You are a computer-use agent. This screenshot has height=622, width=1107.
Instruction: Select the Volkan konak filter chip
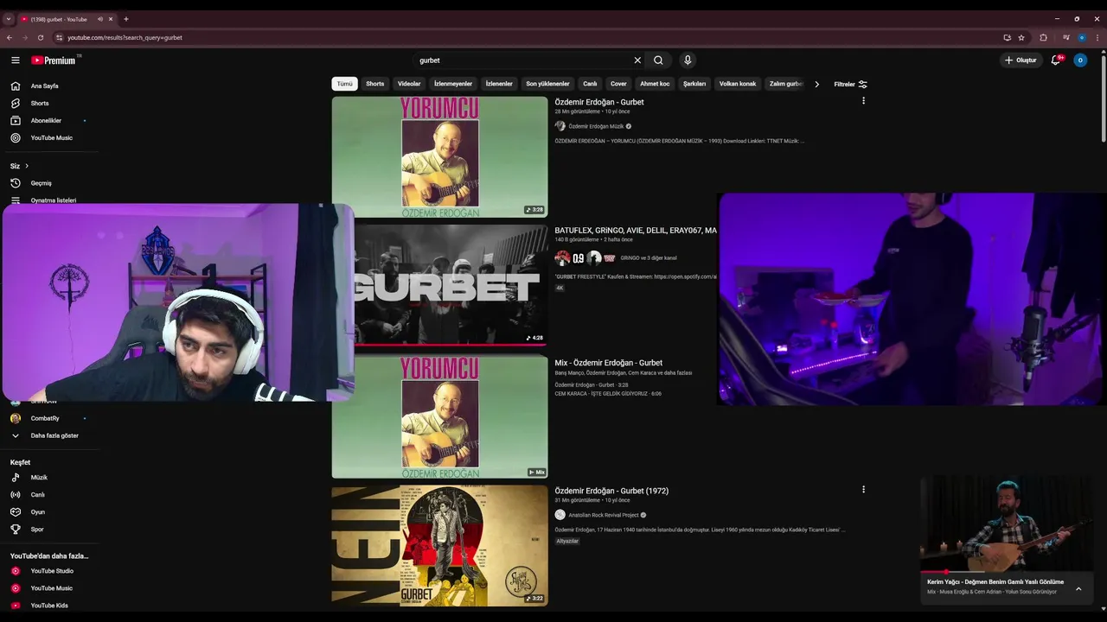(x=738, y=84)
